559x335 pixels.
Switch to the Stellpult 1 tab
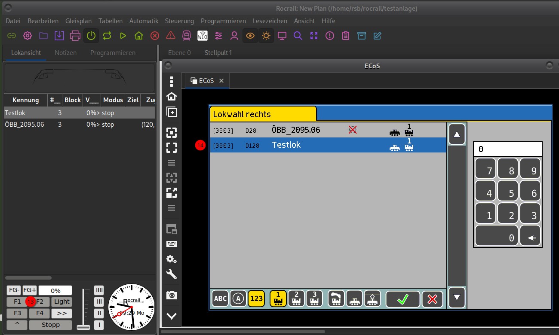(218, 53)
